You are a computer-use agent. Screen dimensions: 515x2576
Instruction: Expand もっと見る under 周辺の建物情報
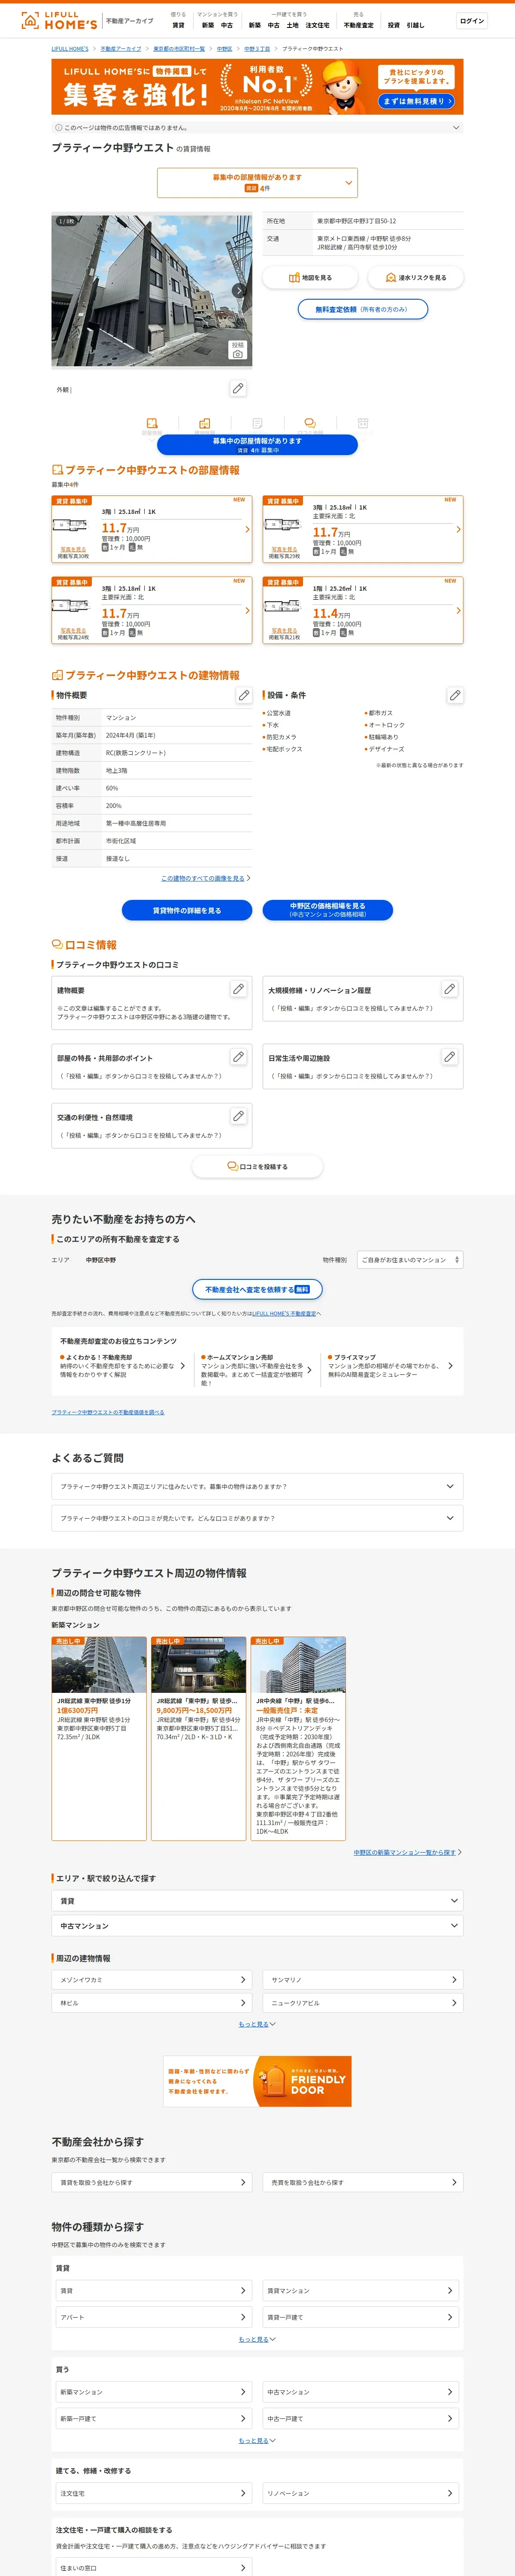(x=257, y=2024)
